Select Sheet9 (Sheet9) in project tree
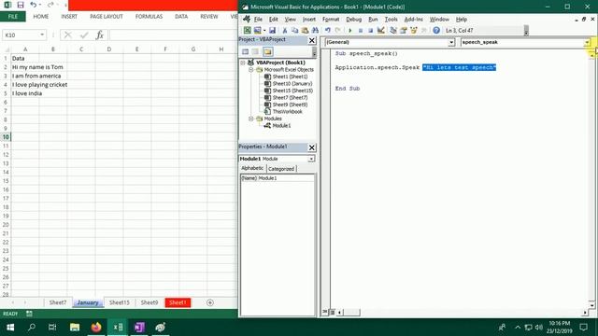Screen dimensions: 598x336 tap(290, 105)
